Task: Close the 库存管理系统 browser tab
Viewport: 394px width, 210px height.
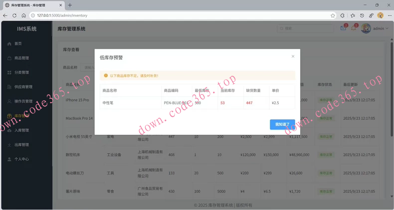Action: 60,5
